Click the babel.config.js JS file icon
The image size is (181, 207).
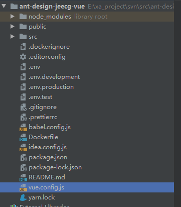coord(23,127)
